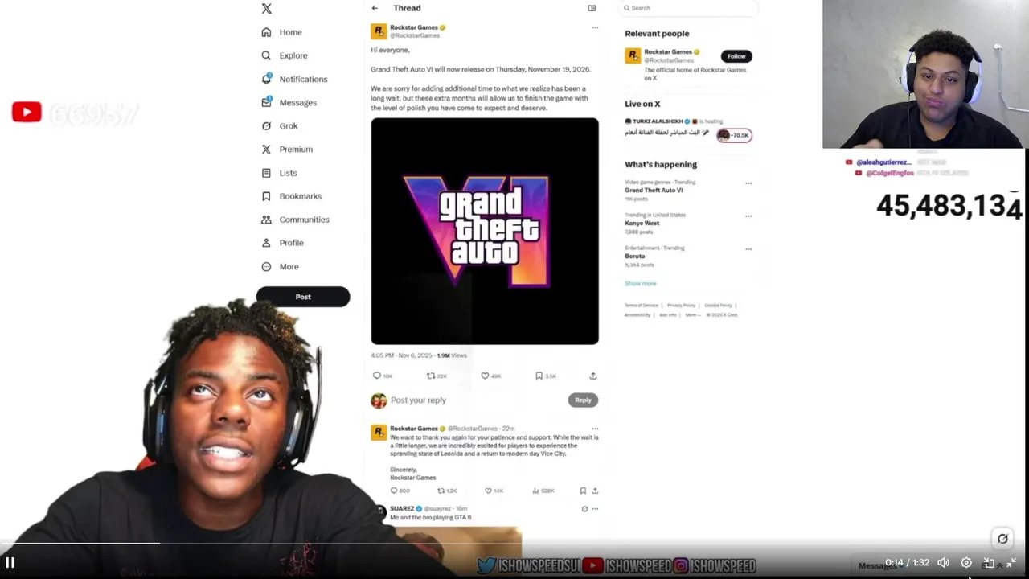The image size is (1029, 579).
Task: Click the X logo in sidebar
Action: click(266, 9)
